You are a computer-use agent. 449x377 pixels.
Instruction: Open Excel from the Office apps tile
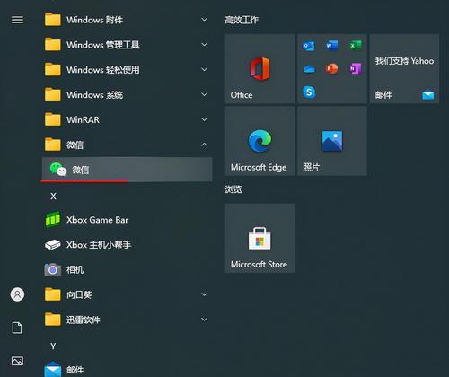[x=356, y=46]
